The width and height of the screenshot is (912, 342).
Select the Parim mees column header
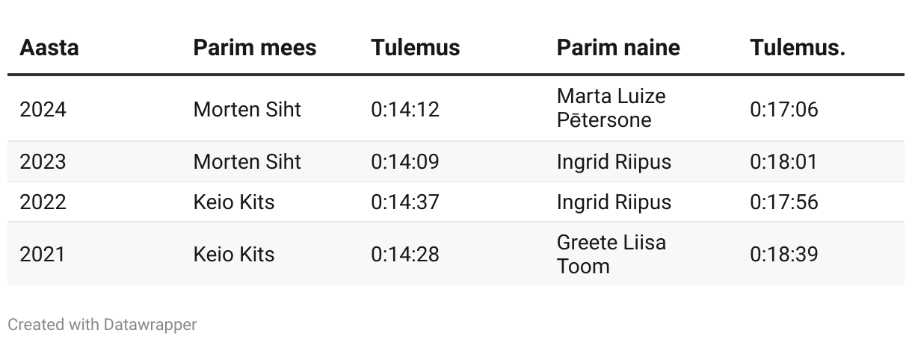point(255,48)
